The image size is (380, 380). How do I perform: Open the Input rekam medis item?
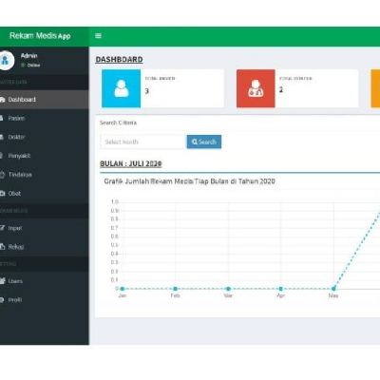[x=45, y=228]
